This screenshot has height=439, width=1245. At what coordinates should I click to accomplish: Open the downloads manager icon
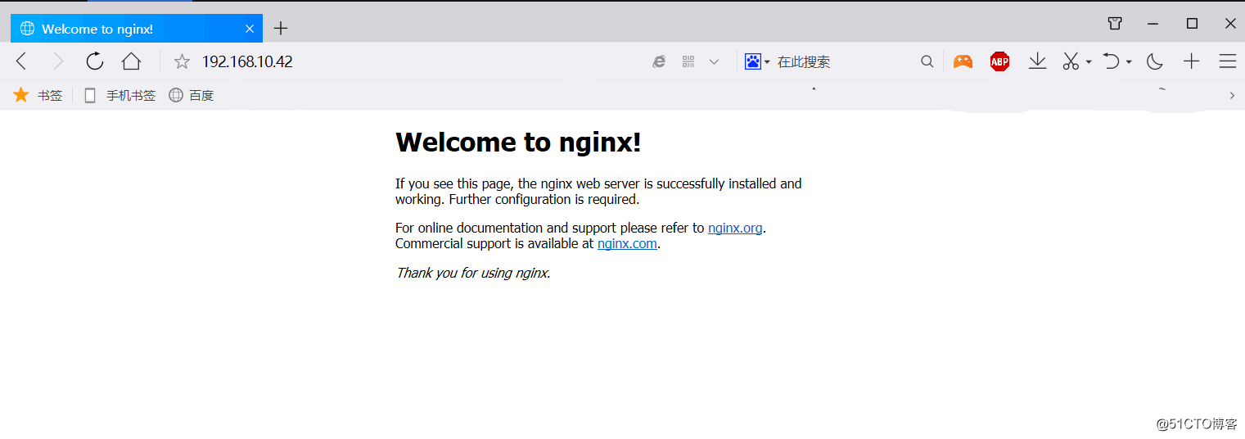pos(1037,61)
